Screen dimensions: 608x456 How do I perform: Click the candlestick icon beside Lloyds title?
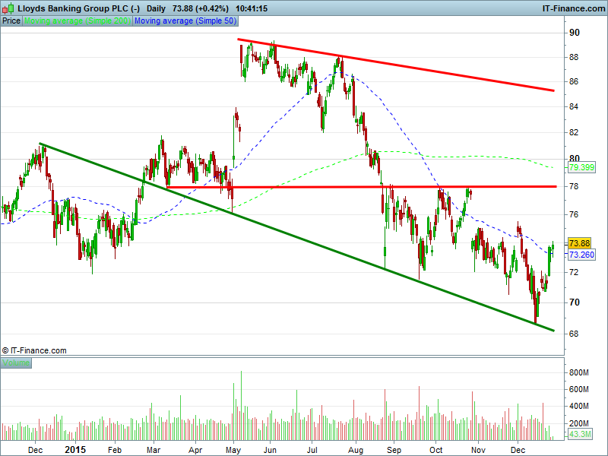(8, 8)
